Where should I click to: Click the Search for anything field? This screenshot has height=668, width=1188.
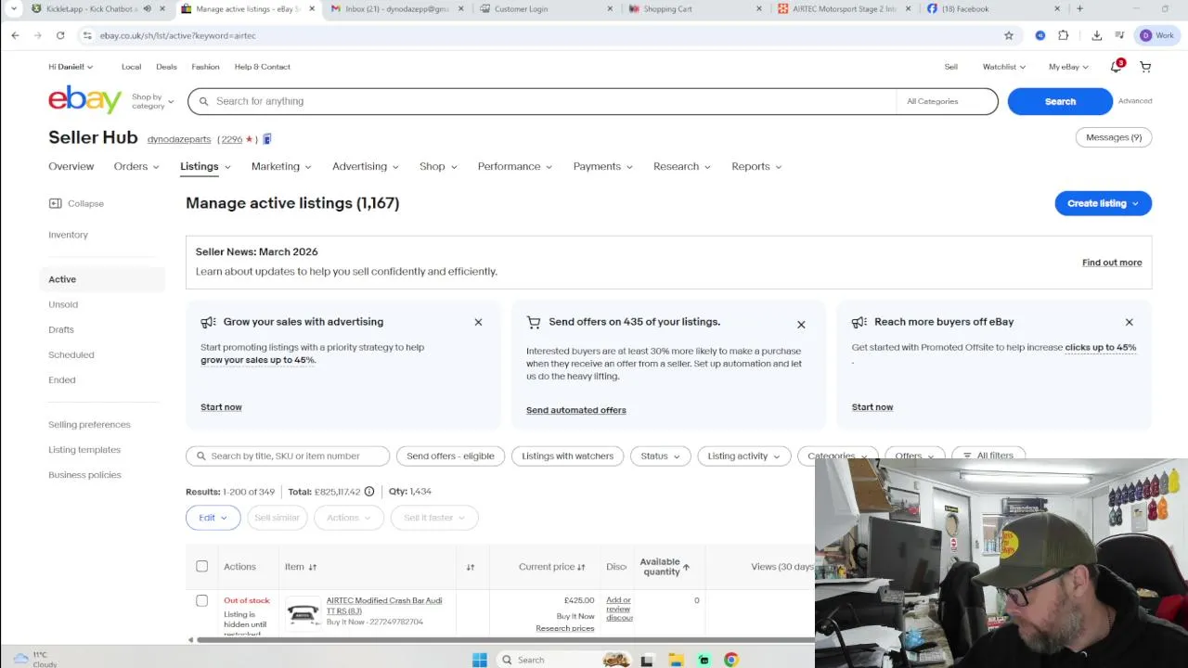pyautogui.click(x=543, y=101)
